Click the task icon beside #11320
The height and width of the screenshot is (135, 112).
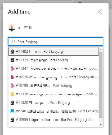click(x=12, y=103)
